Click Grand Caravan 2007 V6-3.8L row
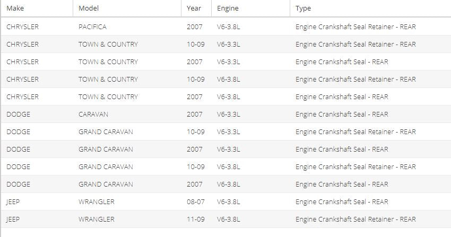 [226, 185]
